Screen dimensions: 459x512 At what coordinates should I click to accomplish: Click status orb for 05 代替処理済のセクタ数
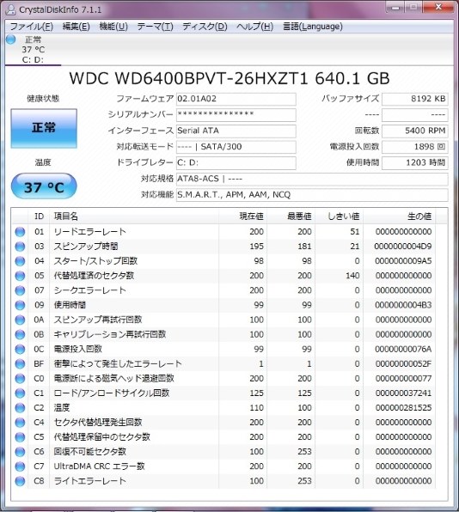(20, 276)
